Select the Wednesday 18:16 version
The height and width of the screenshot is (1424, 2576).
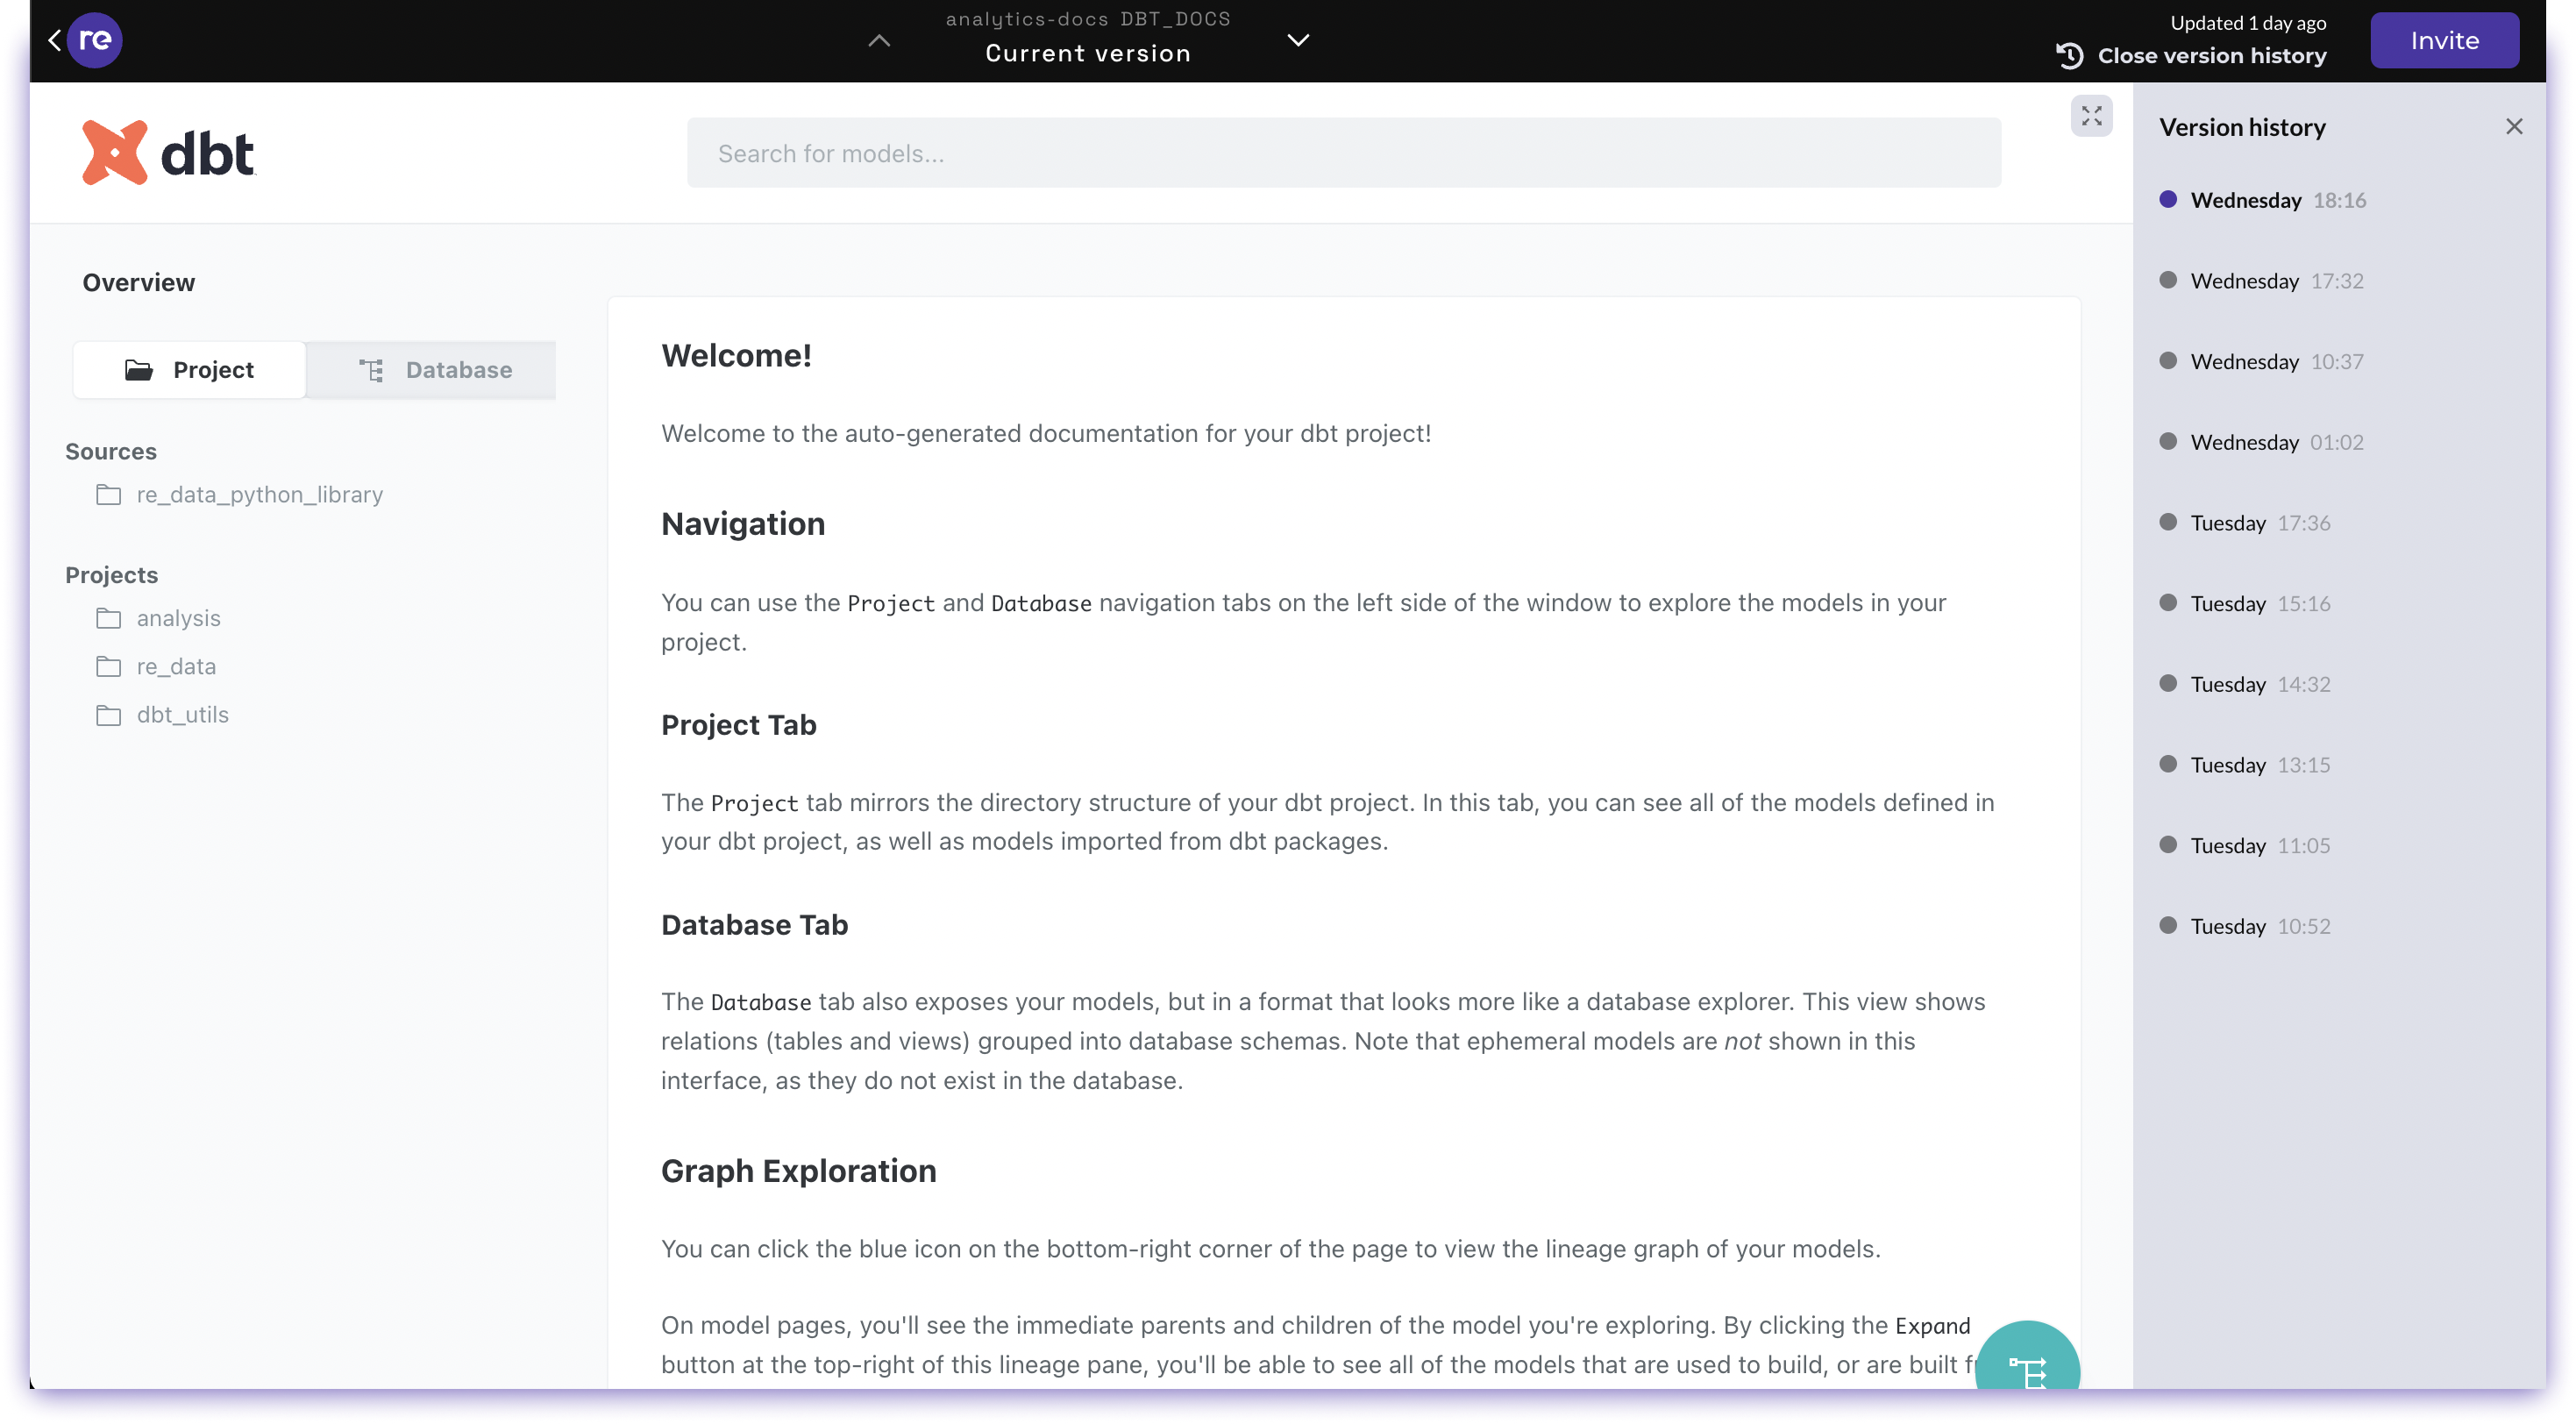2262,200
